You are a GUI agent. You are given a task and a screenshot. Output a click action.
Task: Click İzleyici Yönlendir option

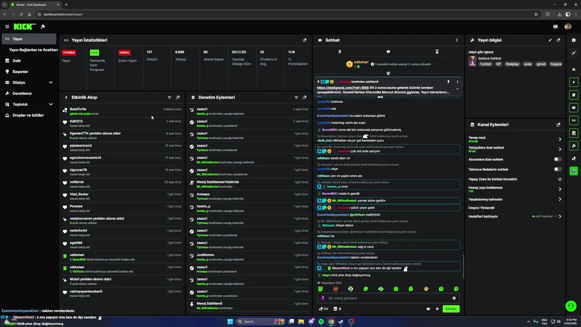click(482, 208)
